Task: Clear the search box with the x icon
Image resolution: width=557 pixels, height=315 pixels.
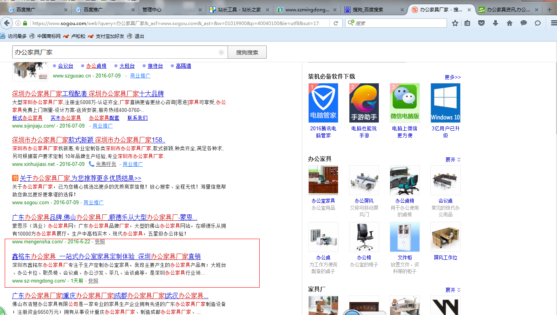Action: (221, 52)
